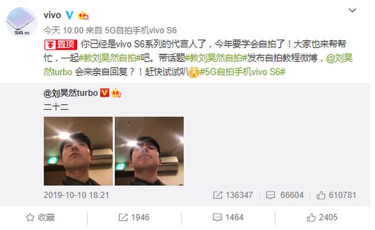View the second selfie photo thumbnail
Screen dimensions: 375x230
coord(149,151)
